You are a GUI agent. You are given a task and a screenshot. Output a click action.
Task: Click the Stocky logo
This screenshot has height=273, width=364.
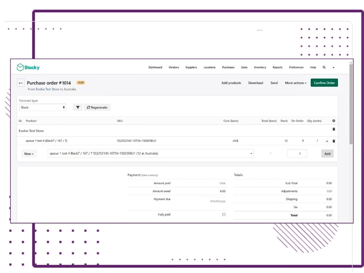coord(28,67)
